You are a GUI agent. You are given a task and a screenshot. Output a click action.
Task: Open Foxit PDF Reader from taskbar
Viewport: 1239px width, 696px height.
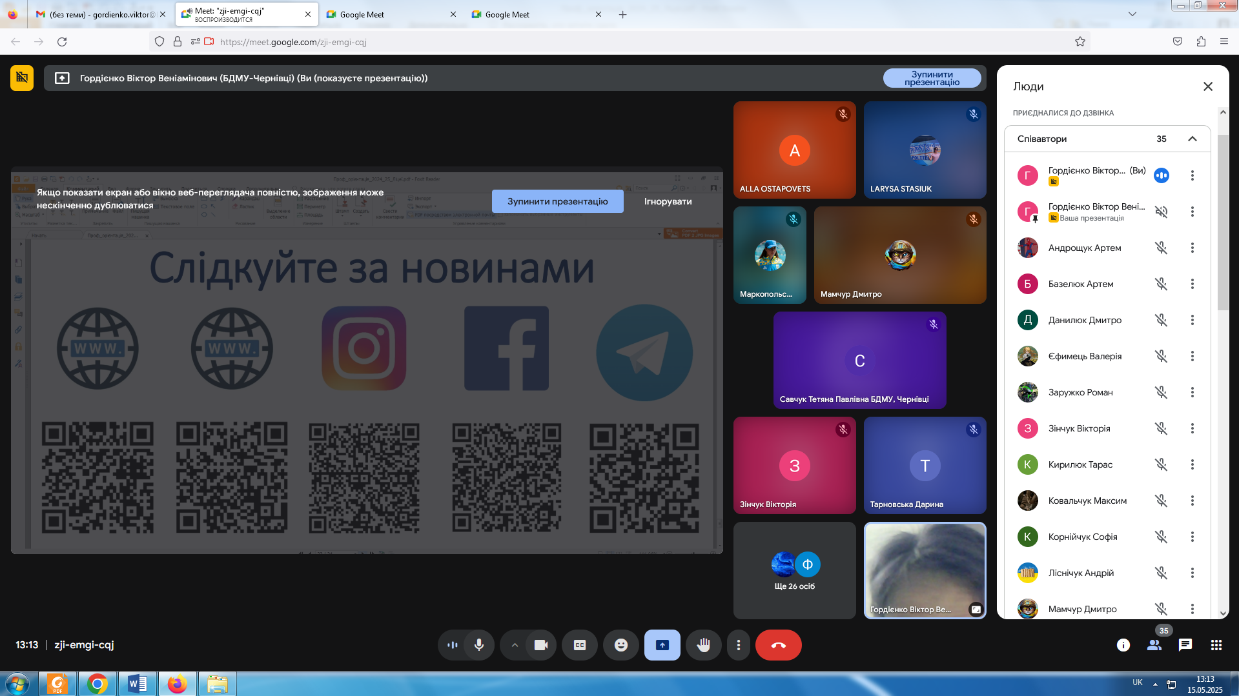57,684
